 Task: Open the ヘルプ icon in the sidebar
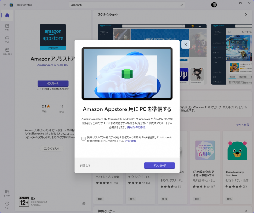[7, 205]
